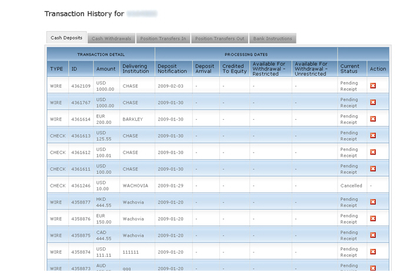Viewport: 417px width, 279px height.
Task: Cancel wire deposit 4358874 from 111111
Action: click(373, 252)
